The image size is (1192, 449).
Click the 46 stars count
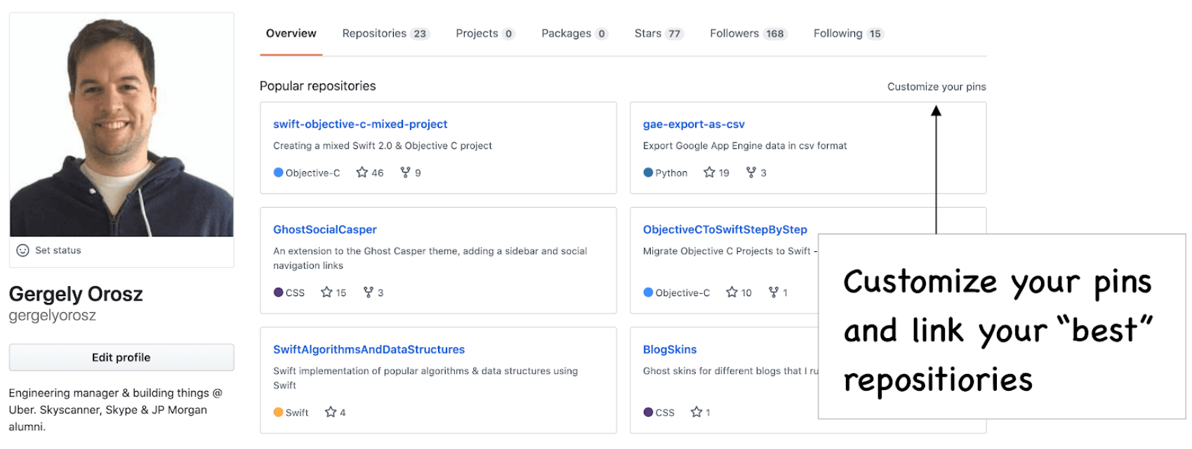tap(378, 173)
